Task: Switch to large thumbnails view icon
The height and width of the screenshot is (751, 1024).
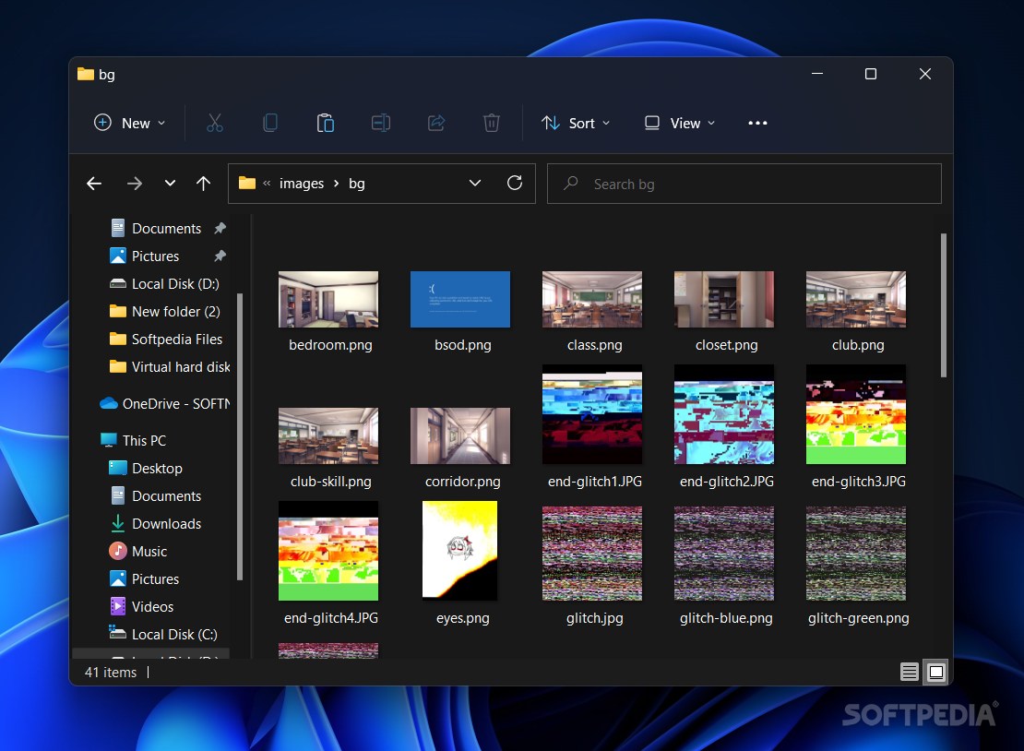Action: 935,672
